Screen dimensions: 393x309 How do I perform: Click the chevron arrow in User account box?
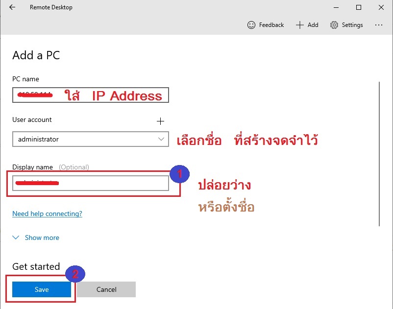pos(162,140)
